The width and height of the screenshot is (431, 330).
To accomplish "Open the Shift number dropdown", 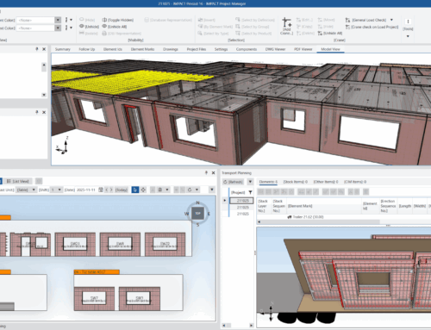I will (59, 190).
